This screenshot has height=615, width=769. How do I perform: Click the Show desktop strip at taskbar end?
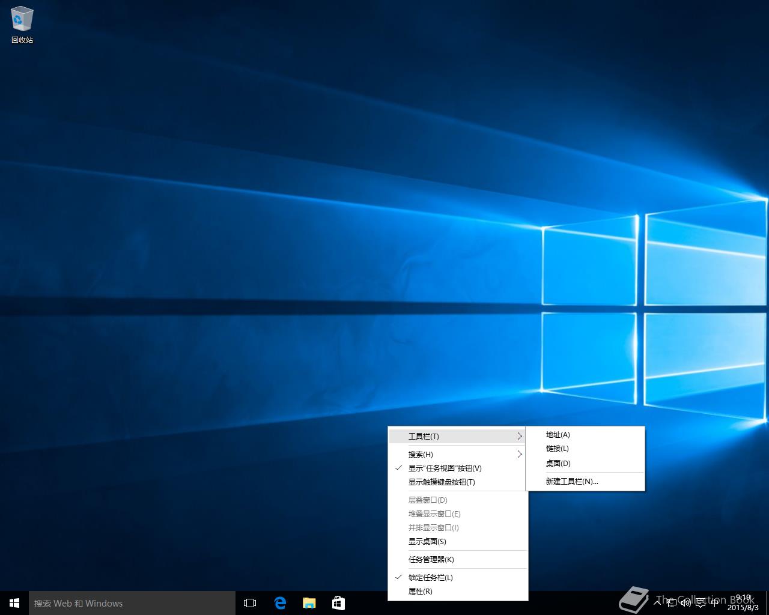click(767, 603)
